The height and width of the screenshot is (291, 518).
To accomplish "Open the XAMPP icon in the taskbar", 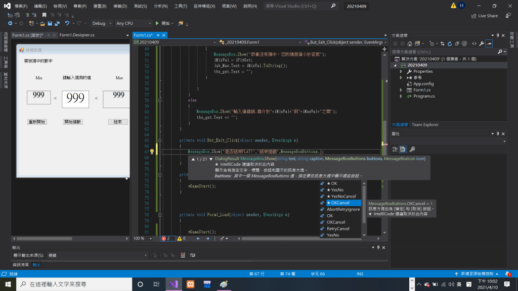I will coord(191,284).
